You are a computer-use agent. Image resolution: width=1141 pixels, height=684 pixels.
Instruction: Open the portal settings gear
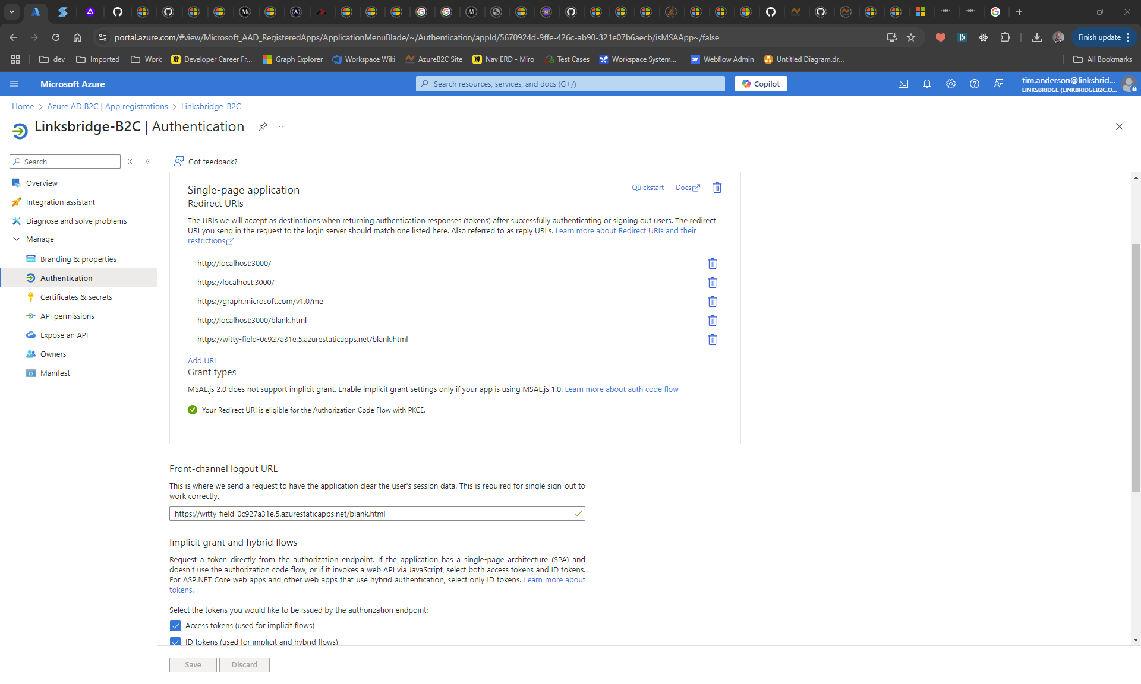point(951,84)
